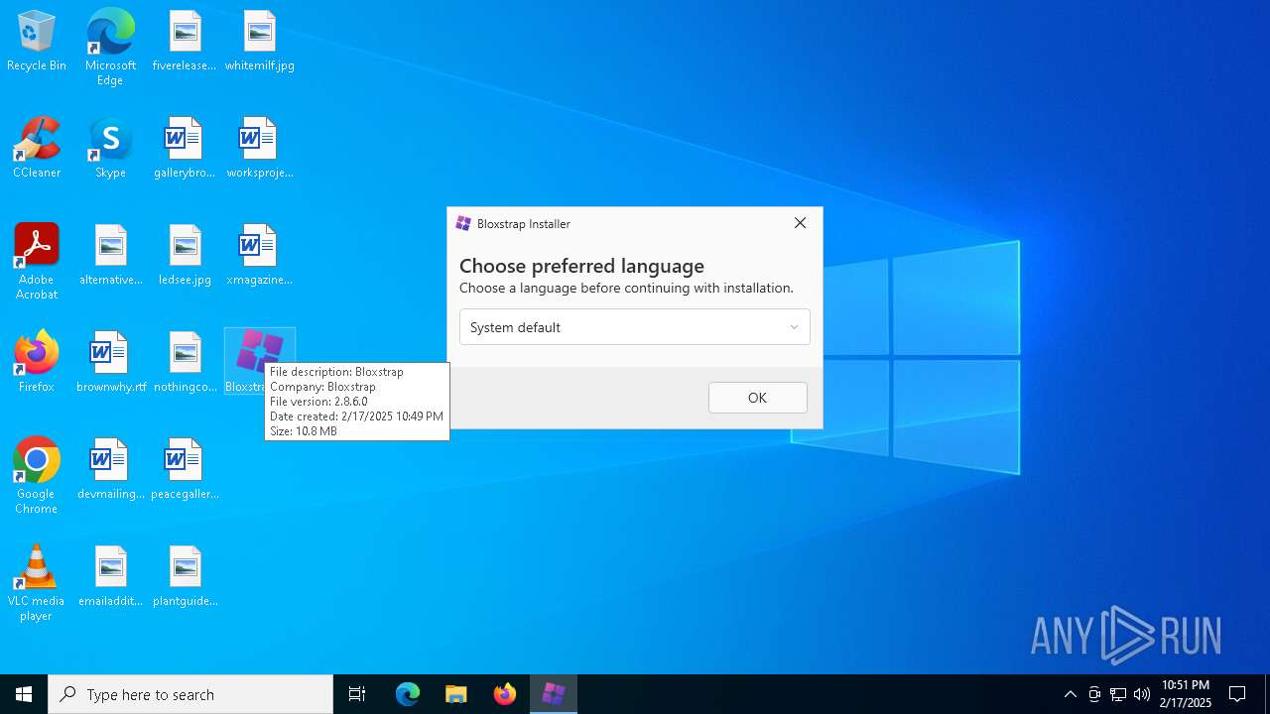The width and height of the screenshot is (1270, 714).
Task: Select the peacegaller Word document icon
Action: 185,469
